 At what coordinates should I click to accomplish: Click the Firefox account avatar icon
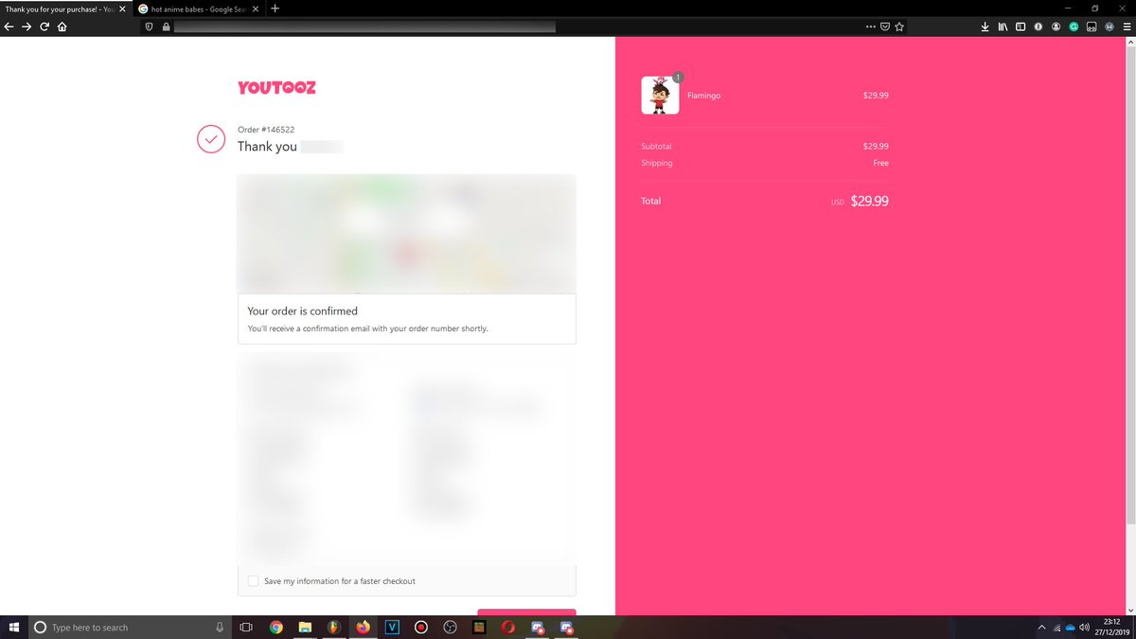[1056, 27]
